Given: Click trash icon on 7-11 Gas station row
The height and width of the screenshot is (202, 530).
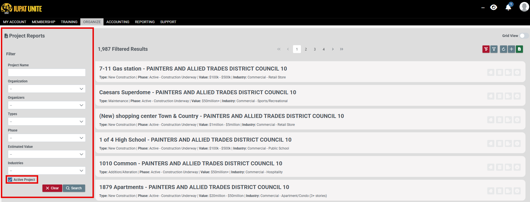Looking at the screenshot, I should point(499,73).
